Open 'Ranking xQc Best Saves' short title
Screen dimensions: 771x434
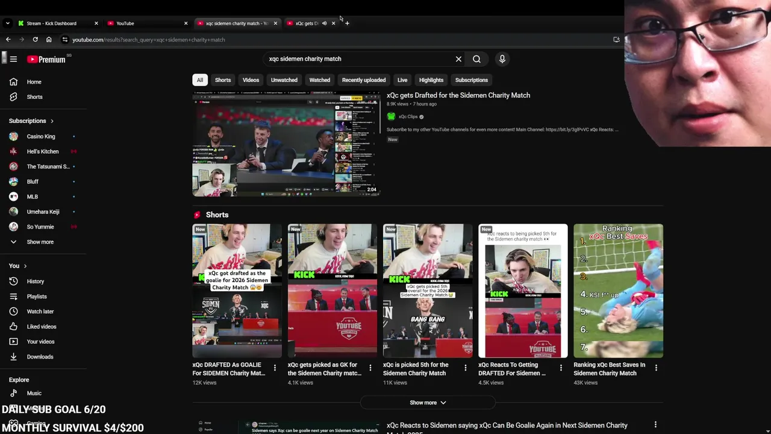[610, 369]
